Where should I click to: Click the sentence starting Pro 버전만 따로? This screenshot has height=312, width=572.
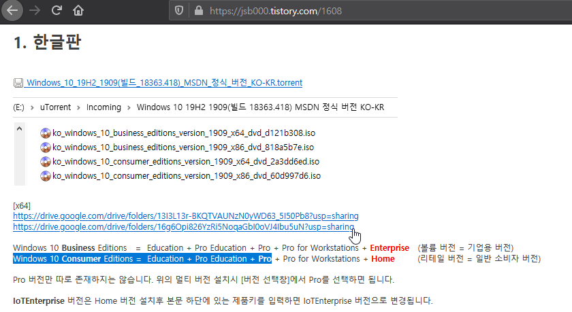click(204, 280)
